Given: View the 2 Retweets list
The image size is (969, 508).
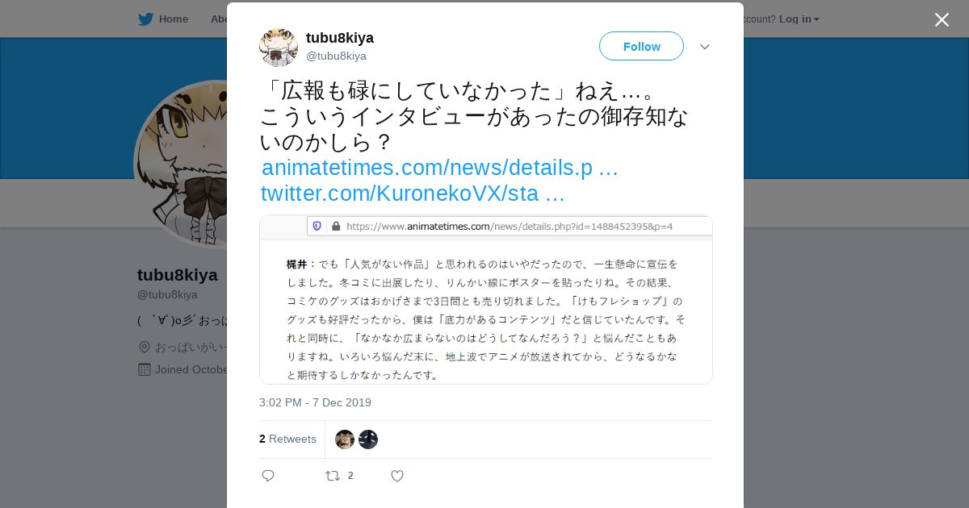Looking at the screenshot, I should tap(287, 439).
